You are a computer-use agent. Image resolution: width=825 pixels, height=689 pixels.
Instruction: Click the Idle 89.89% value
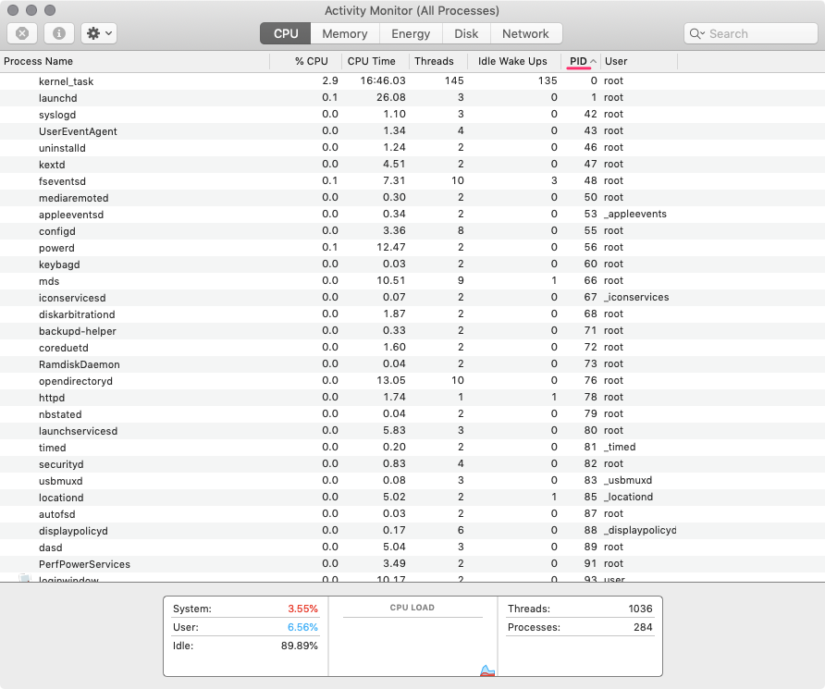300,646
